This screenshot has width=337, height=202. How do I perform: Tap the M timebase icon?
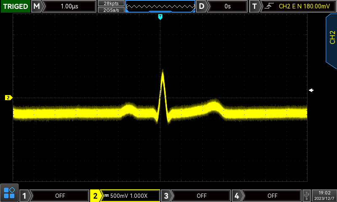(37, 6)
